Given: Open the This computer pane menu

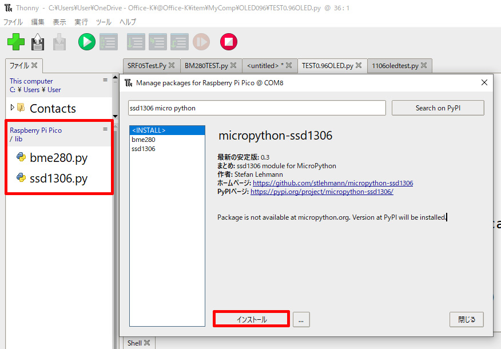Looking at the screenshot, I should (x=105, y=80).
